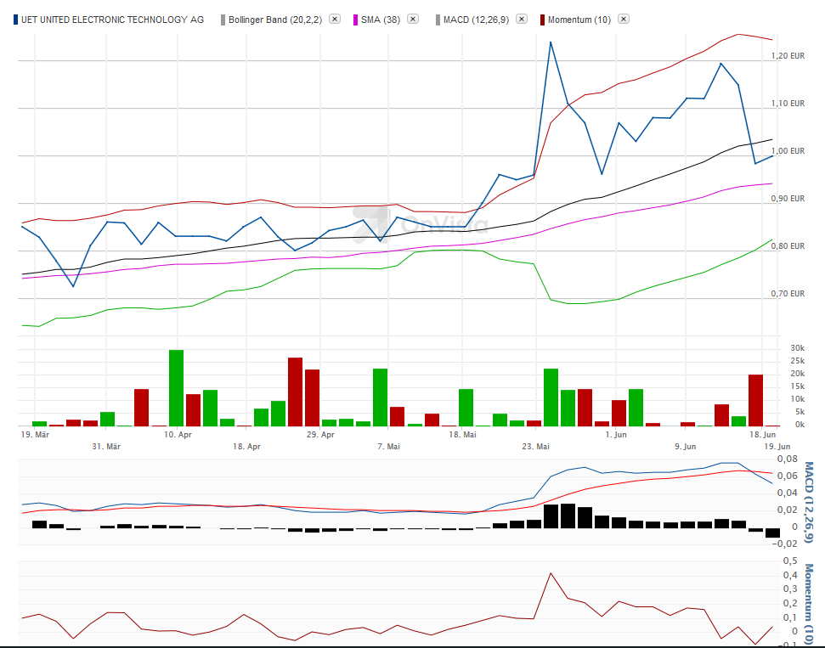Click the 0,70 EUR price axis label
Screen dimensions: 825x648
tap(788, 294)
